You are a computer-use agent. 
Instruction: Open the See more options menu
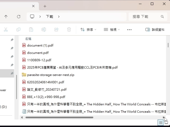(x=129, y=30)
